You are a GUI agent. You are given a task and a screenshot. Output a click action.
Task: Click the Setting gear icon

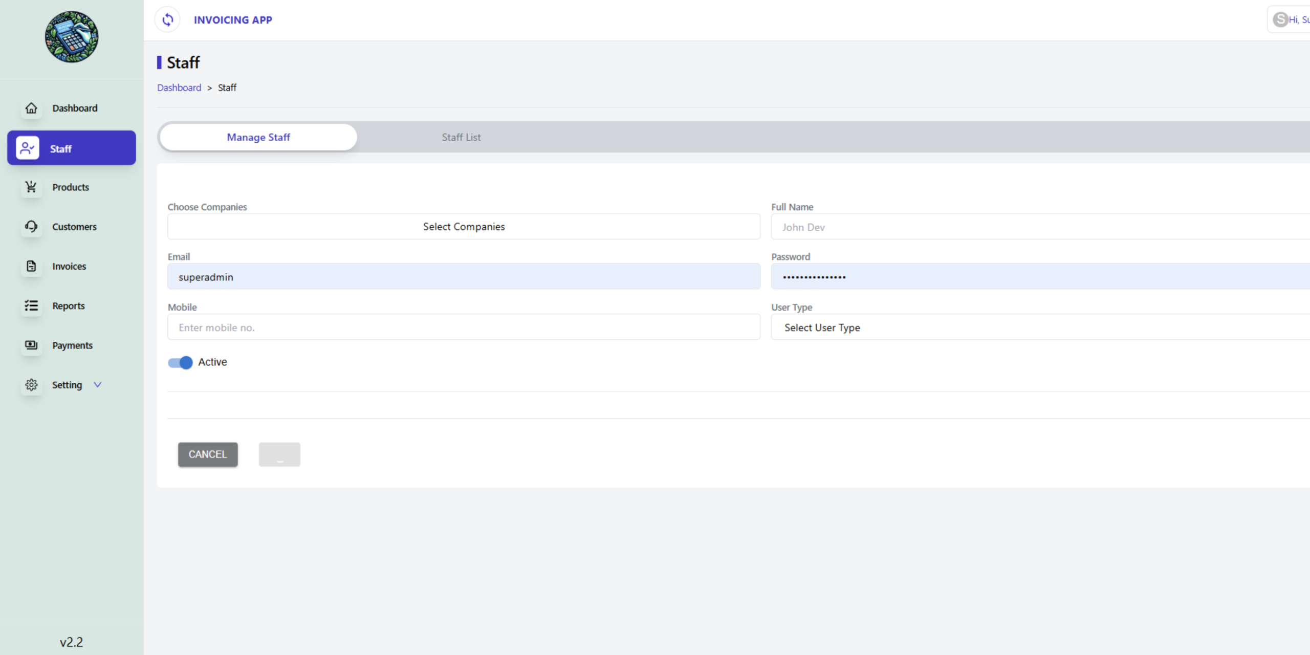pos(31,385)
